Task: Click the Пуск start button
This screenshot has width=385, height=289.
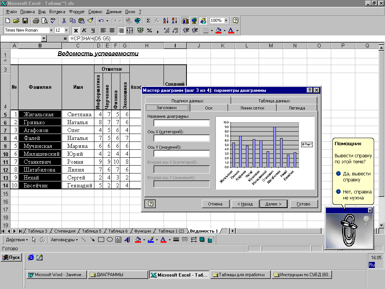Action: tap(11, 257)
